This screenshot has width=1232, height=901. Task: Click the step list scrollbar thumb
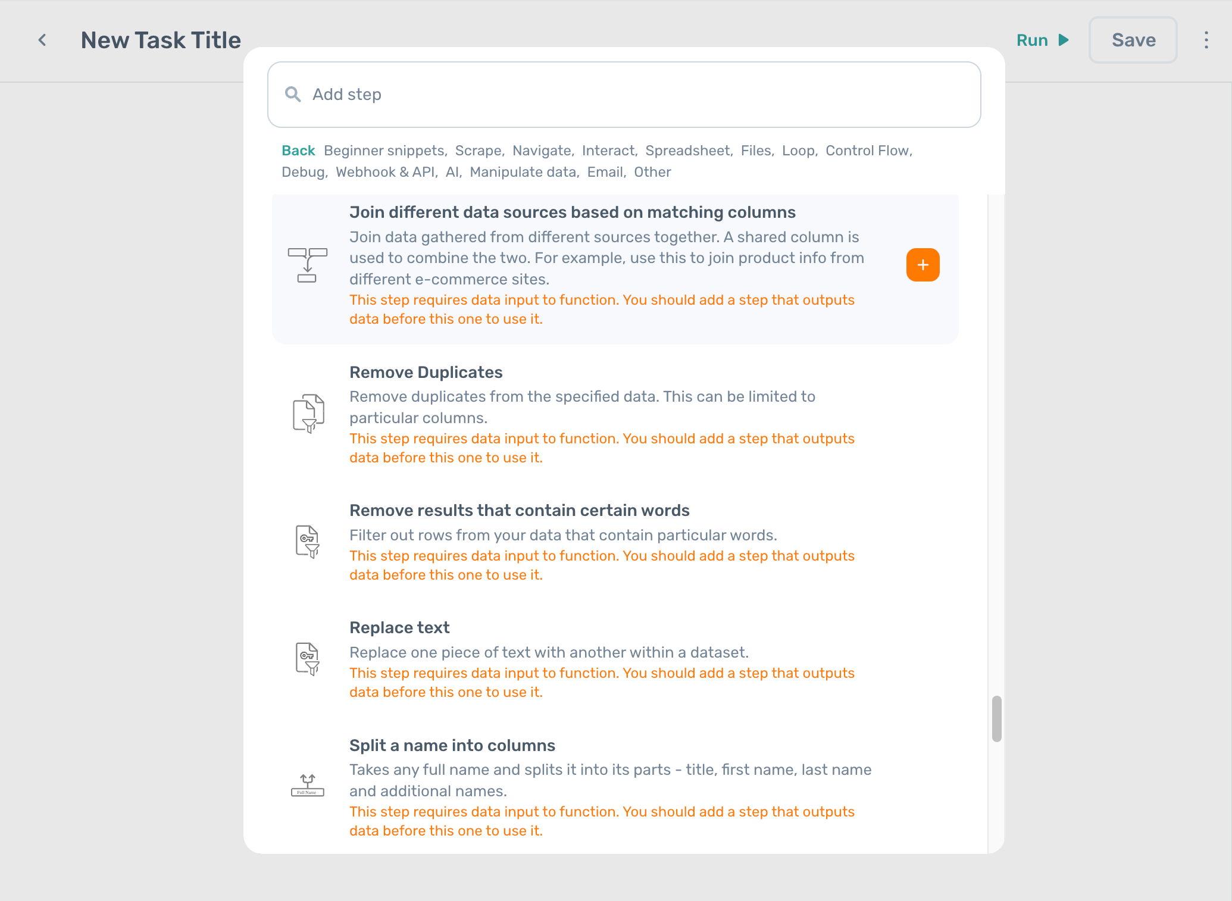997,719
